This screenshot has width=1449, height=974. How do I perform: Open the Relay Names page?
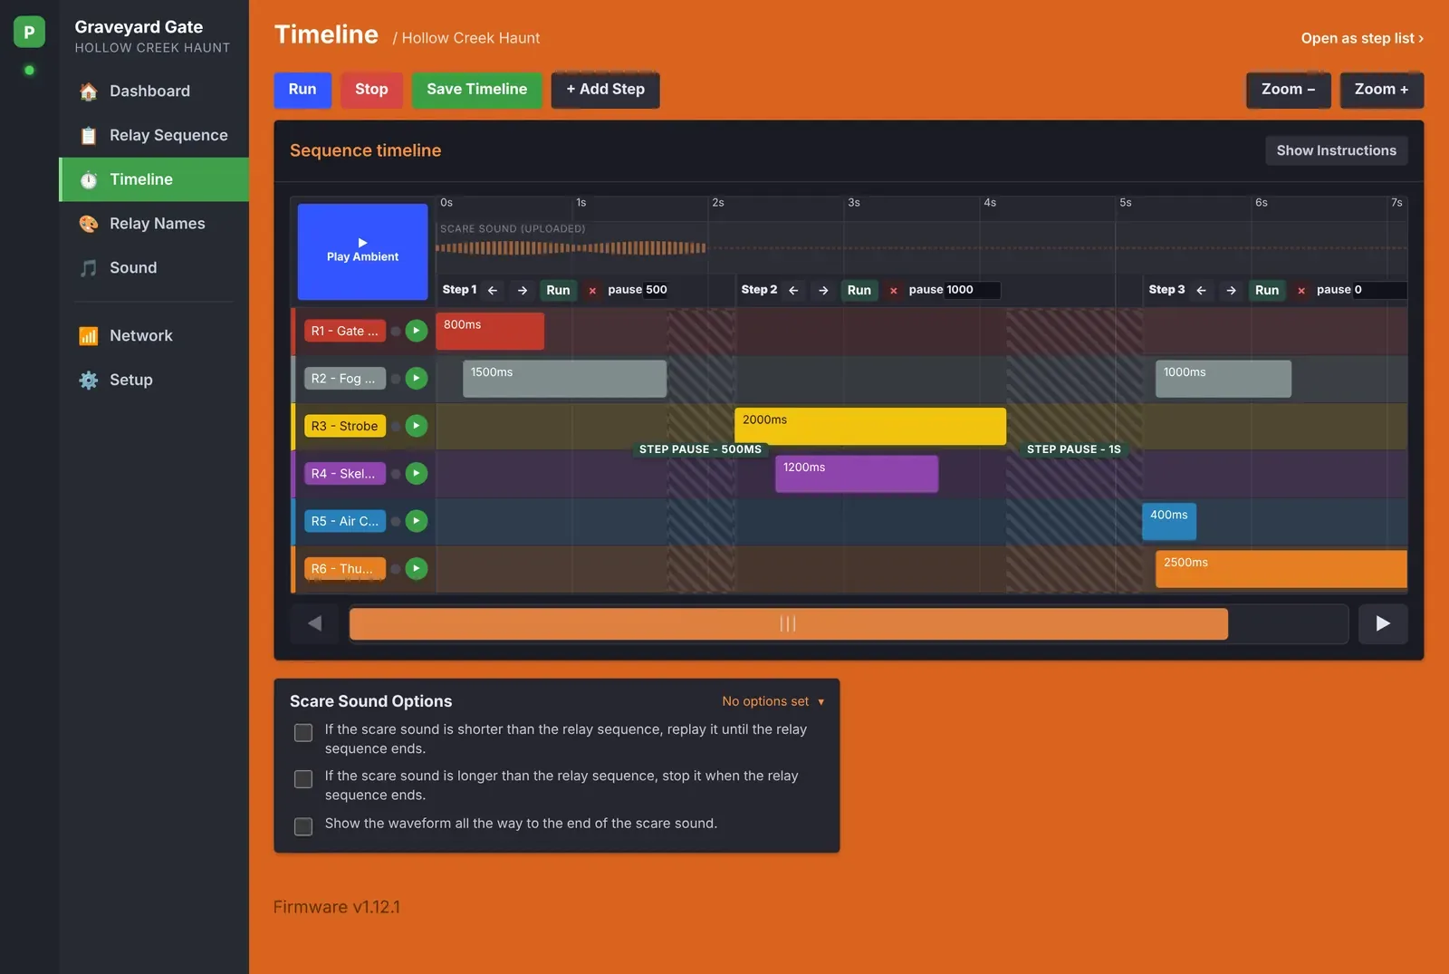(154, 224)
